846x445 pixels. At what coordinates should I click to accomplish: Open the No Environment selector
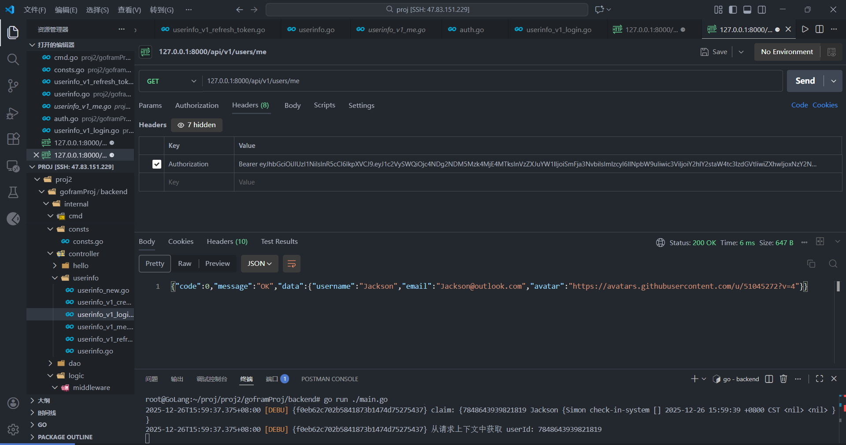pyautogui.click(x=787, y=52)
